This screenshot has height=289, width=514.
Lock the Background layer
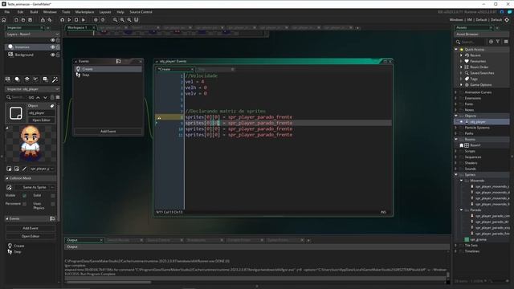click(x=58, y=55)
